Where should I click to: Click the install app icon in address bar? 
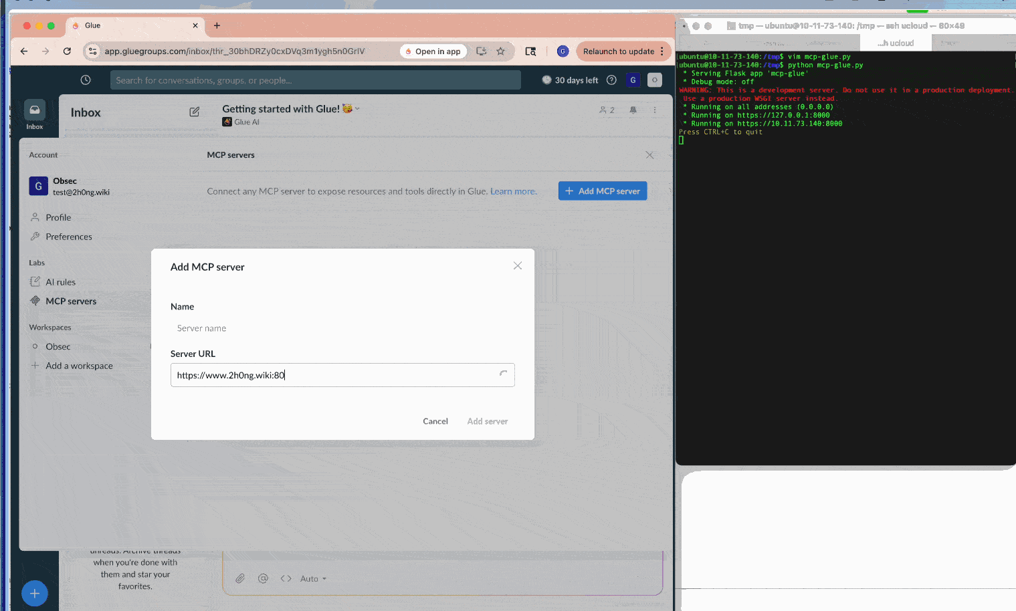pos(481,51)
